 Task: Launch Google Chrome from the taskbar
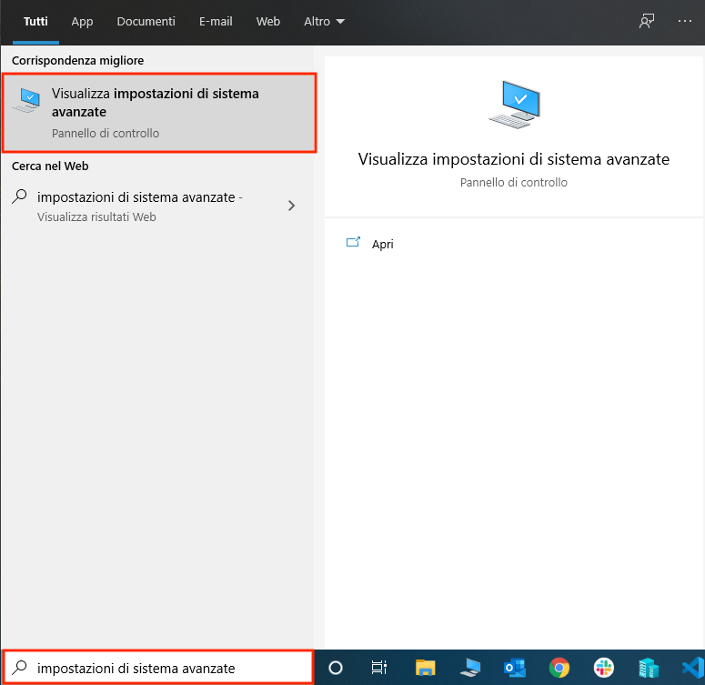559,668
